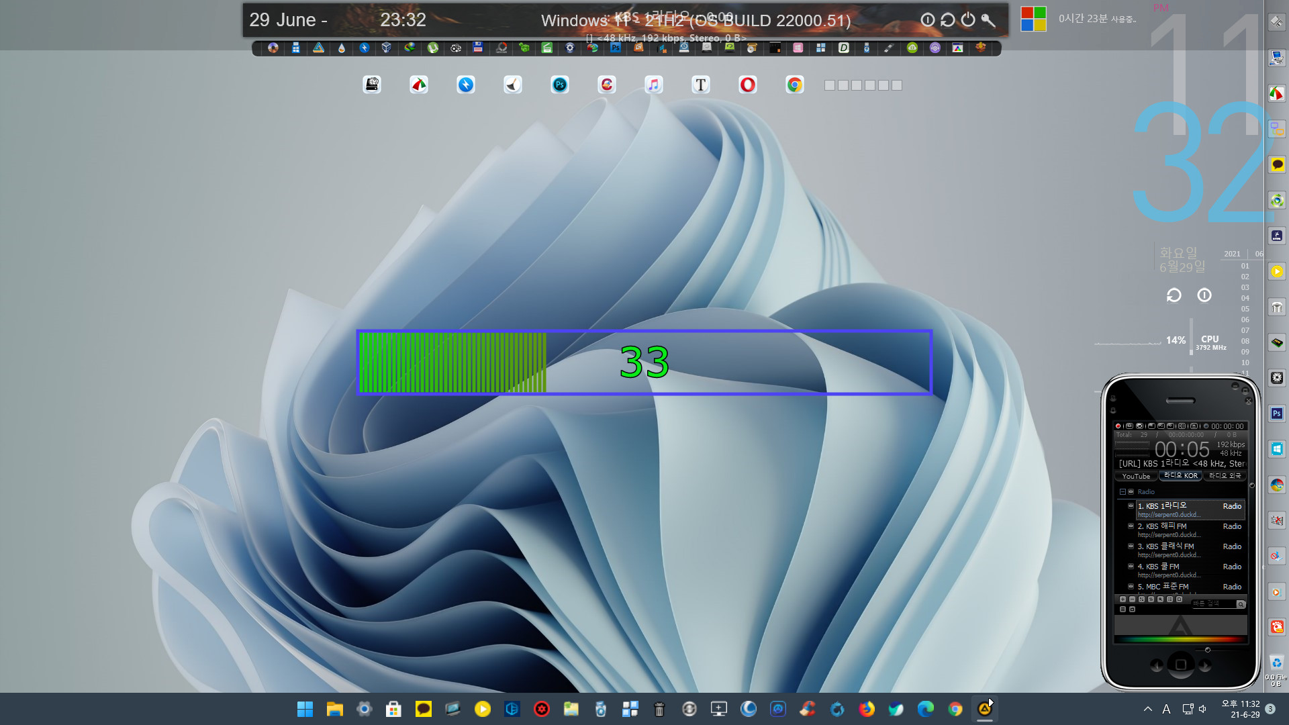Select track 5. MBC 표준 FM

click(1190, 587)
